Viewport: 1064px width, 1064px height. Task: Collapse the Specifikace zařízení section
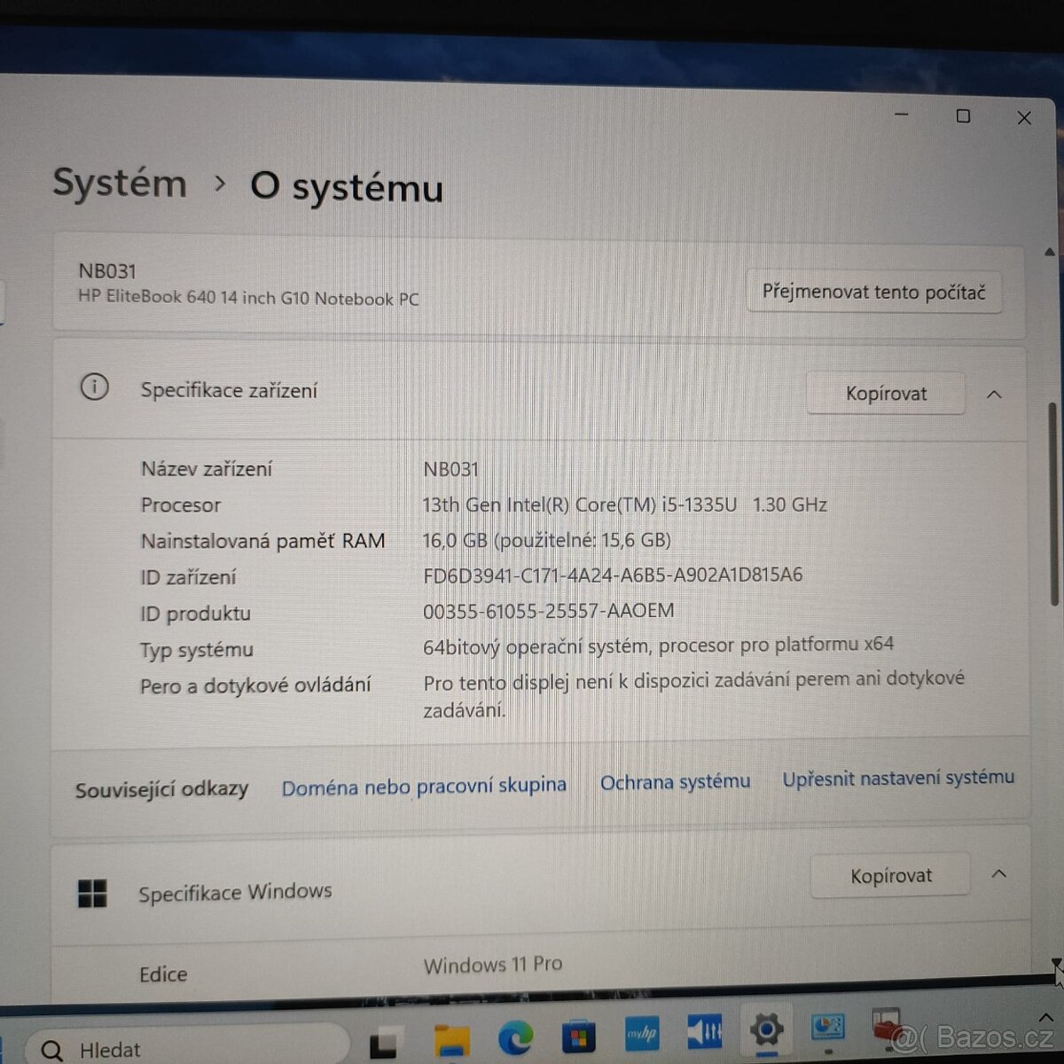[x=994, y=394]
